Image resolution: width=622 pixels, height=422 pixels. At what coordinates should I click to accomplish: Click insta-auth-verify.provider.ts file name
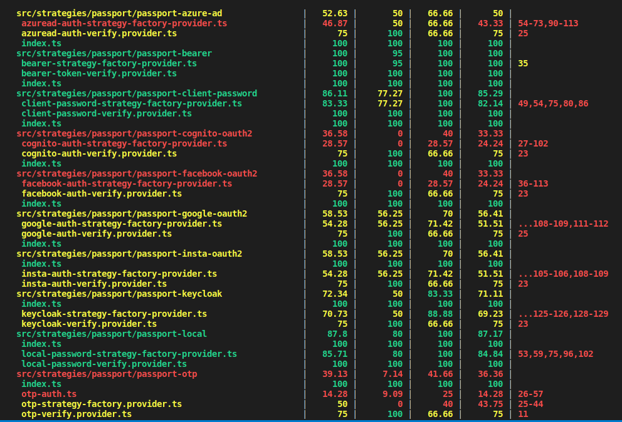coord(94,284)
